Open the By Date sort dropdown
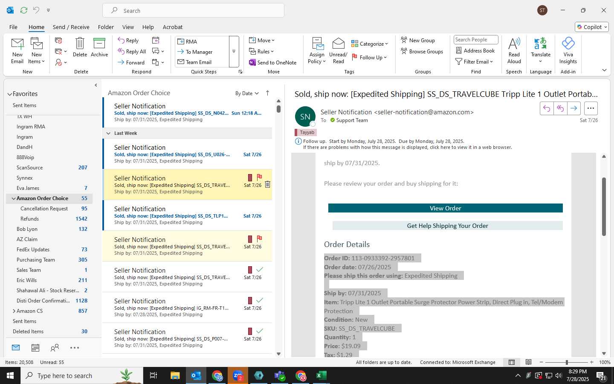The image size is (614, 384). coord(247,93)
